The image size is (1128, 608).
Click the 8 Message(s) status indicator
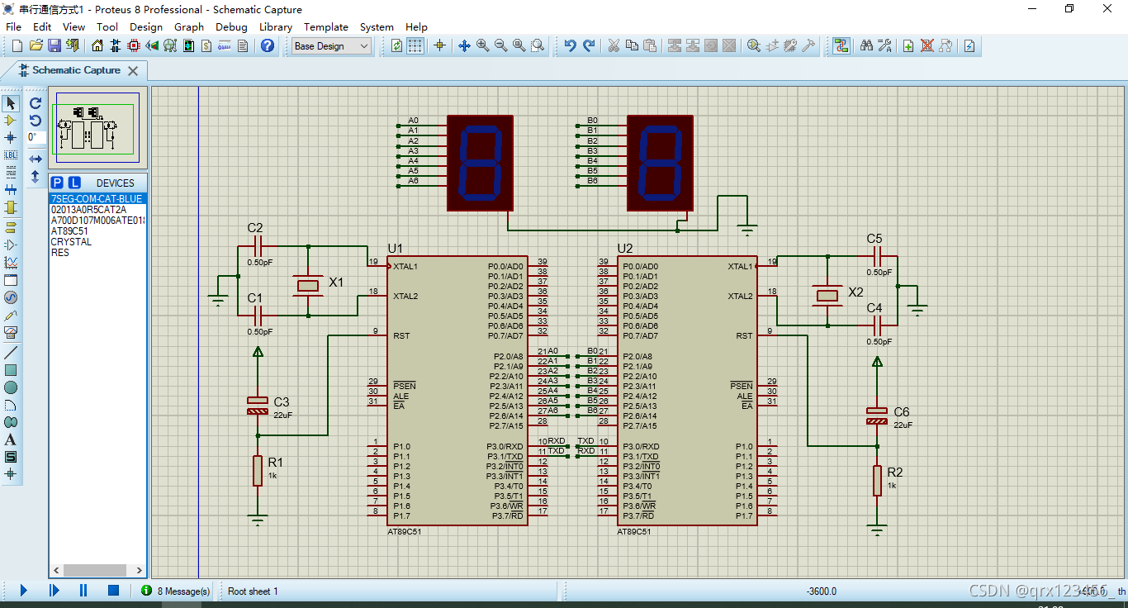click(175, 591)
